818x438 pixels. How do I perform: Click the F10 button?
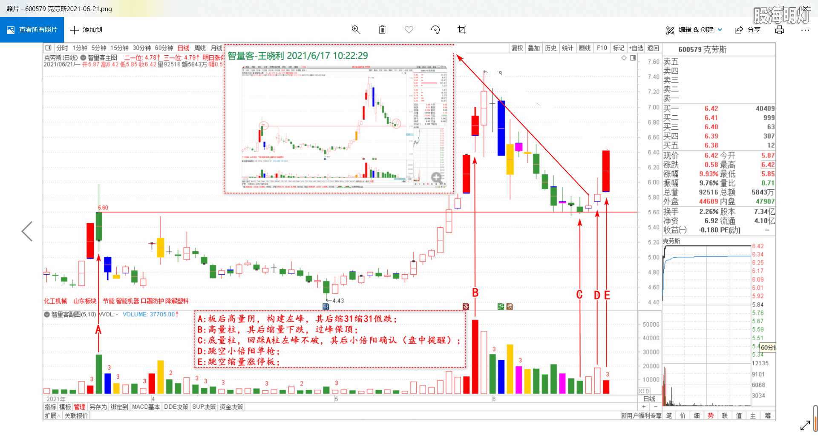pyautogui.click(x=602, y=48)
